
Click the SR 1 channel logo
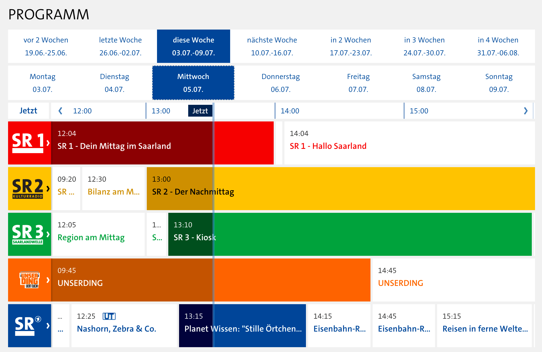pos(30,143)
